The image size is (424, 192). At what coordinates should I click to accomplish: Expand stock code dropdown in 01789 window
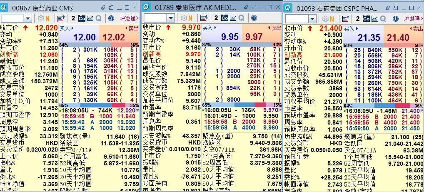click(x=171, y=18)
